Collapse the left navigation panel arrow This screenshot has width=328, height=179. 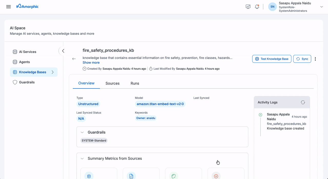[63, 51]
